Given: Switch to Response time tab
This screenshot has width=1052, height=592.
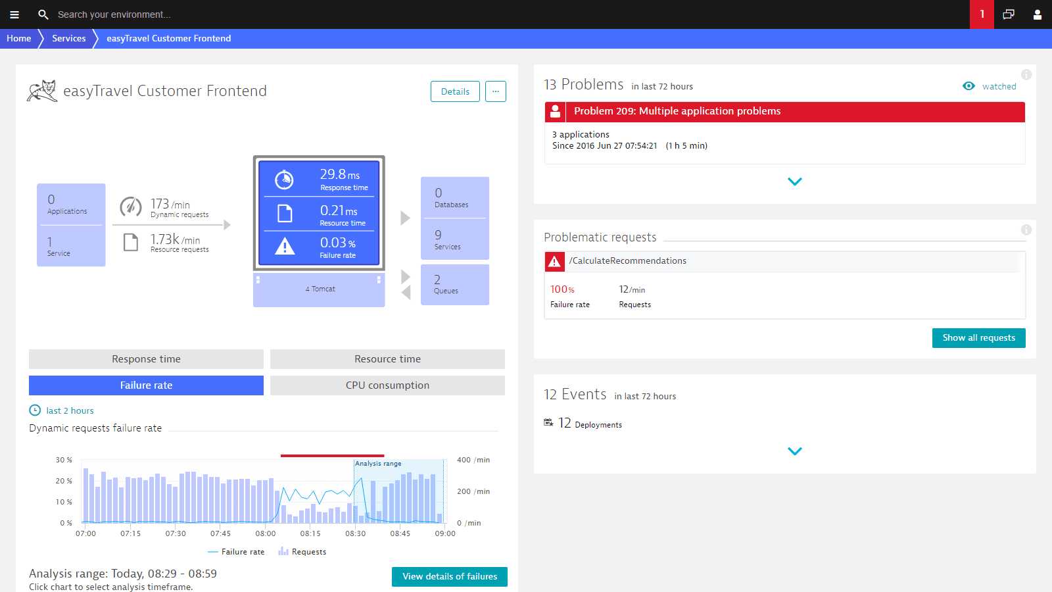Looking at the screenshot, I should click(146, 359).
